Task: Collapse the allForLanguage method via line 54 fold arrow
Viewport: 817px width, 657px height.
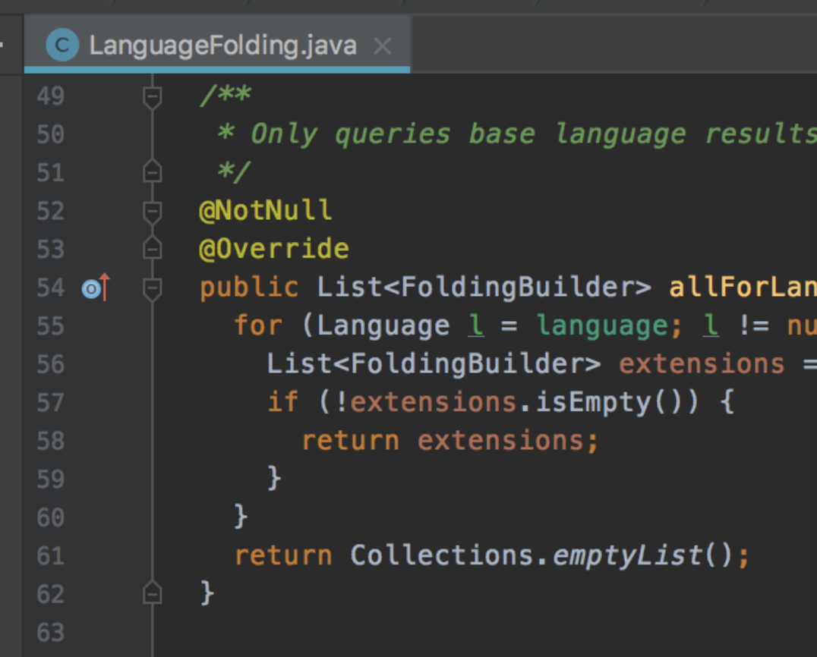Action: [x=152, y=287]
